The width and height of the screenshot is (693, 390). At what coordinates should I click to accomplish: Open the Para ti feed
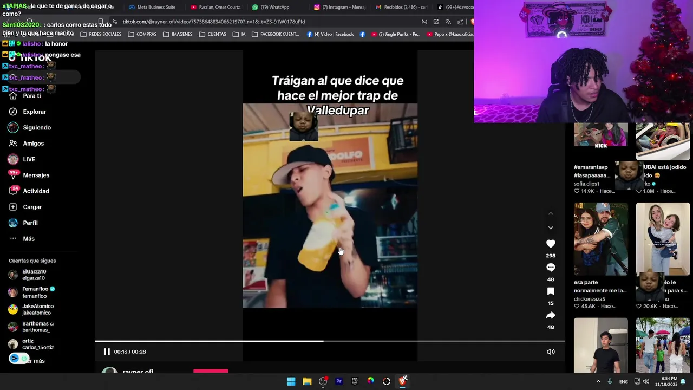[x=25, y=96]
